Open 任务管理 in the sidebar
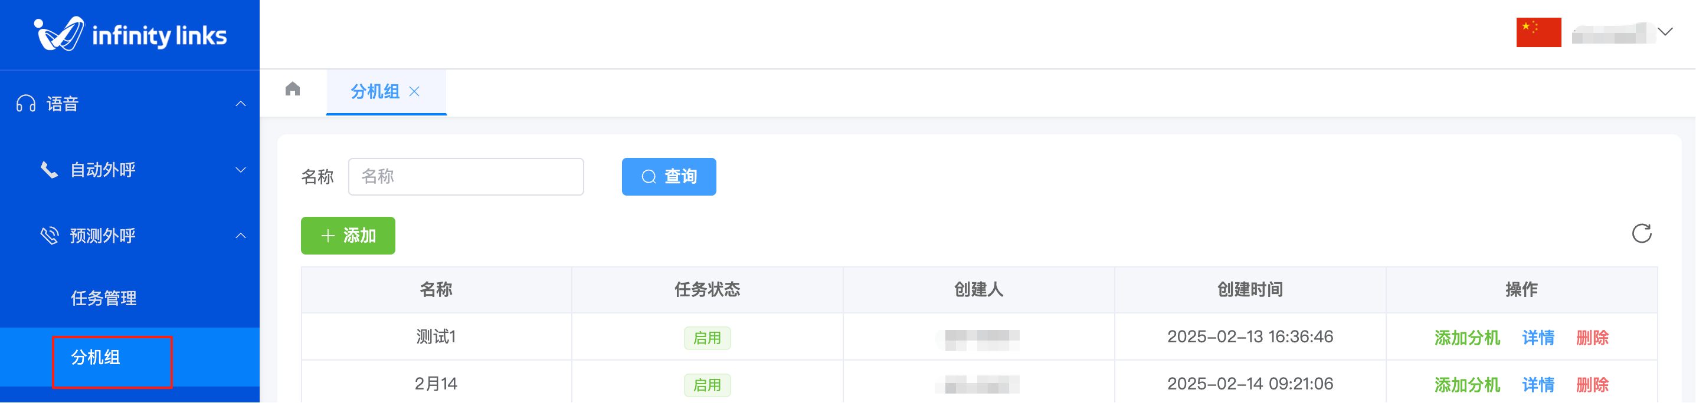The width and height of the screenshot is (1696, 403). click(x=104, y=299)
